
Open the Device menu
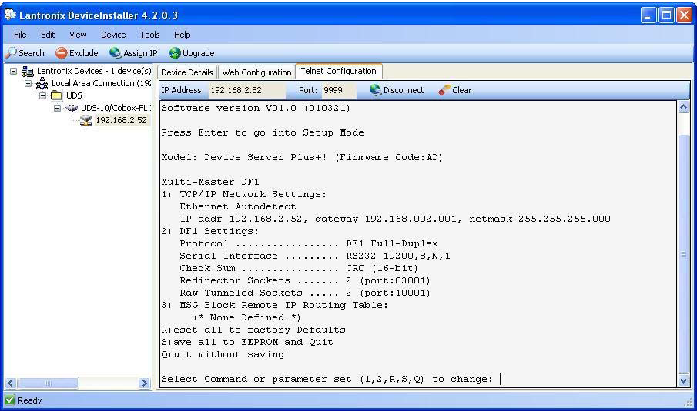[x=113, y=35]
